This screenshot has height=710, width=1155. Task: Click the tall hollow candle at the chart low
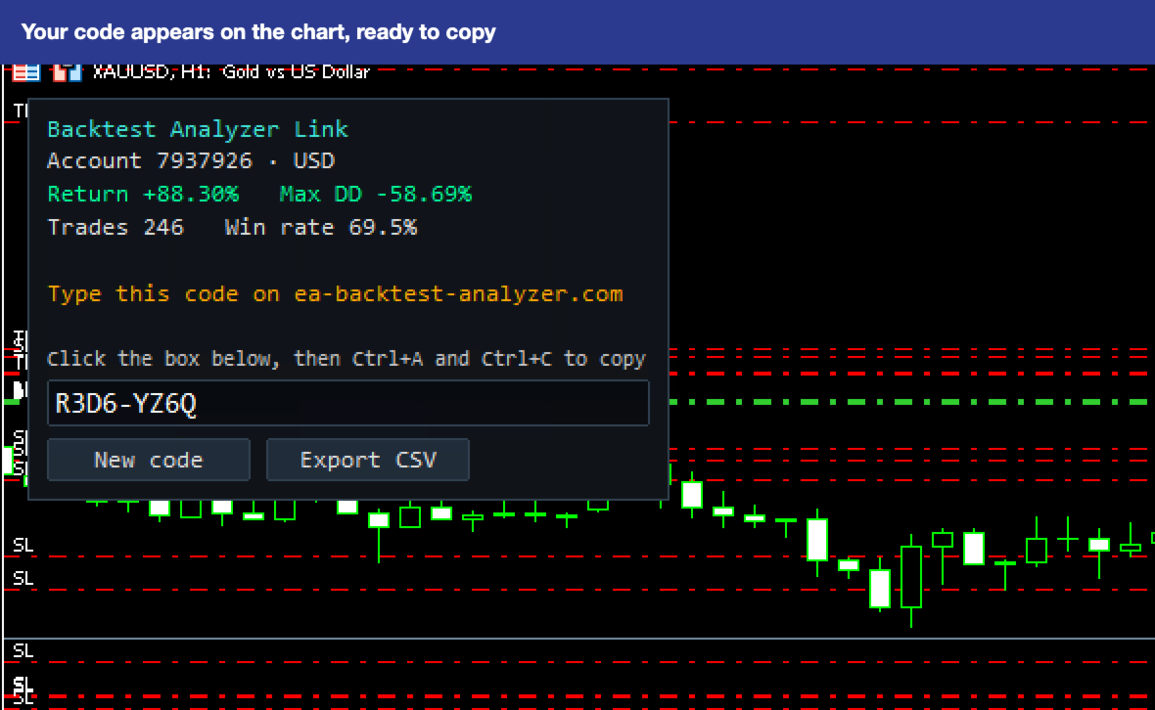click(911, 576)
